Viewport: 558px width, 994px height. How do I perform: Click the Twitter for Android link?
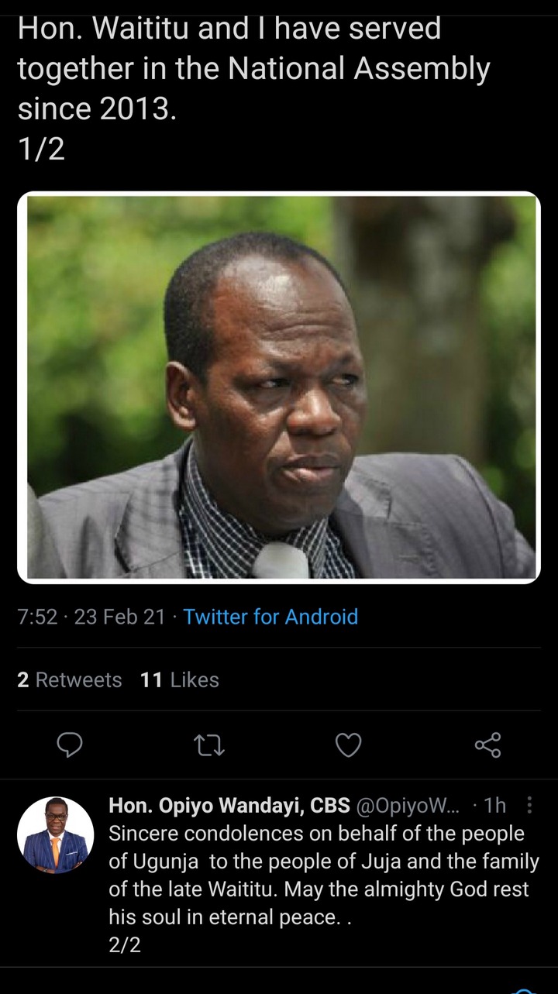(x=270, y=617)
